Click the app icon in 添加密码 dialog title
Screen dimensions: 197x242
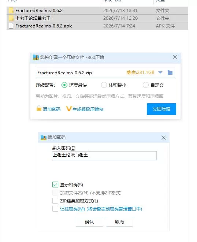[43, 137]
